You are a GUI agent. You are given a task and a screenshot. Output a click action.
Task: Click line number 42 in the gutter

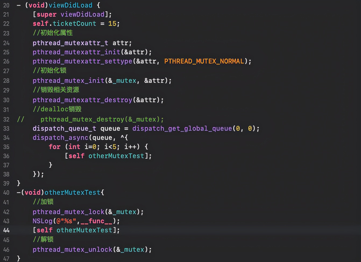tap(6, 212)
